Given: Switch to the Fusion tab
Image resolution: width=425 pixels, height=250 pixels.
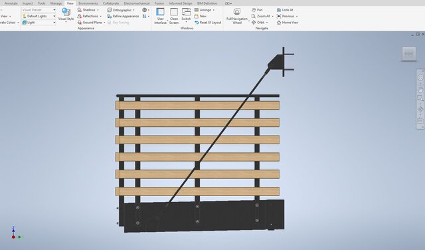Looking at the screenshot, I should tap(159, 3).
